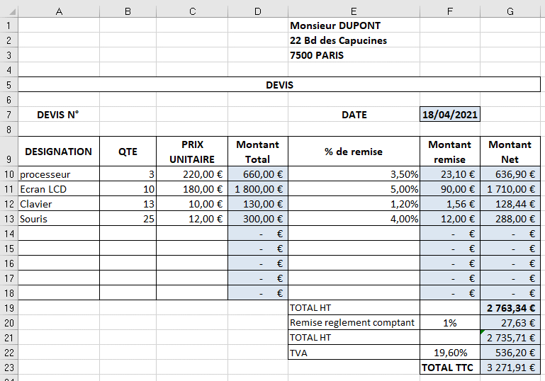Click row 10 header number
Viewport: 545px width, 381px height.
pos(9,174)
